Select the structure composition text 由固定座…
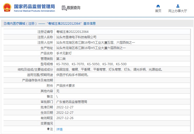Image resolution: width=194 pixels, height=134 pixels. (x=110, y=70)
